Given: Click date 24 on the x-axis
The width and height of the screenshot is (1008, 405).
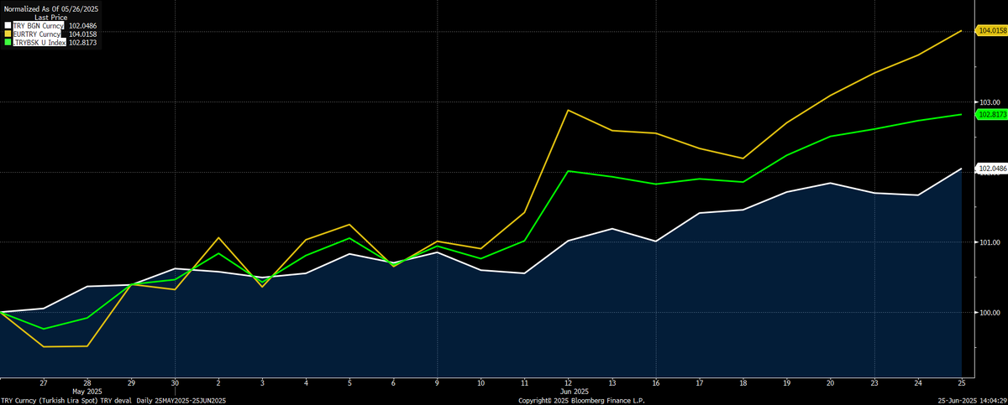Looking at the screenshot, I should tap(917, 382).
